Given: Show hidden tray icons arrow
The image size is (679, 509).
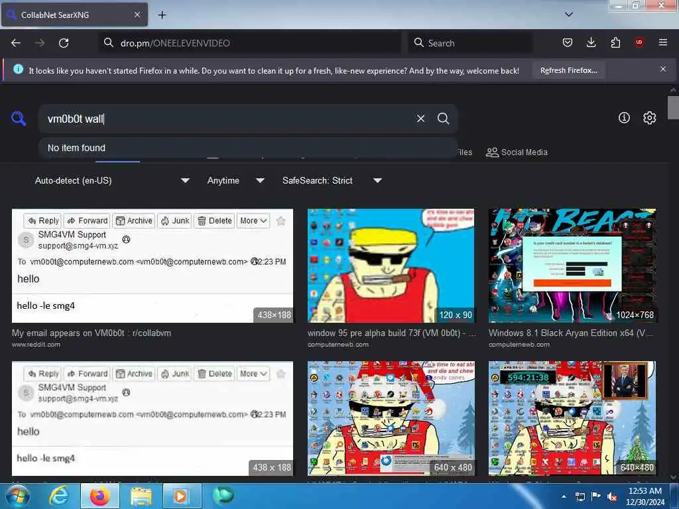Looking at the screenshot, I should click(x=564, y=496).
